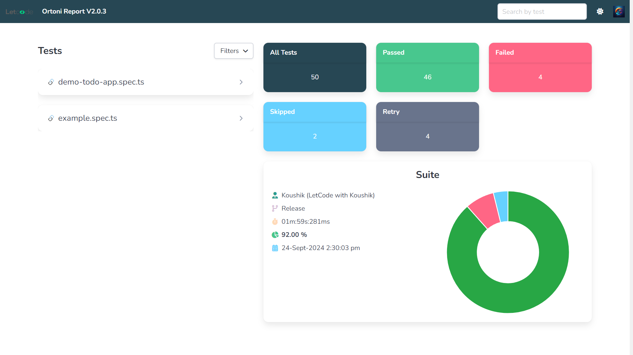Click link icon beside example.spec.ts
Image resolution: width=633 pixels, height=355 pixels.
coord(51,118)
